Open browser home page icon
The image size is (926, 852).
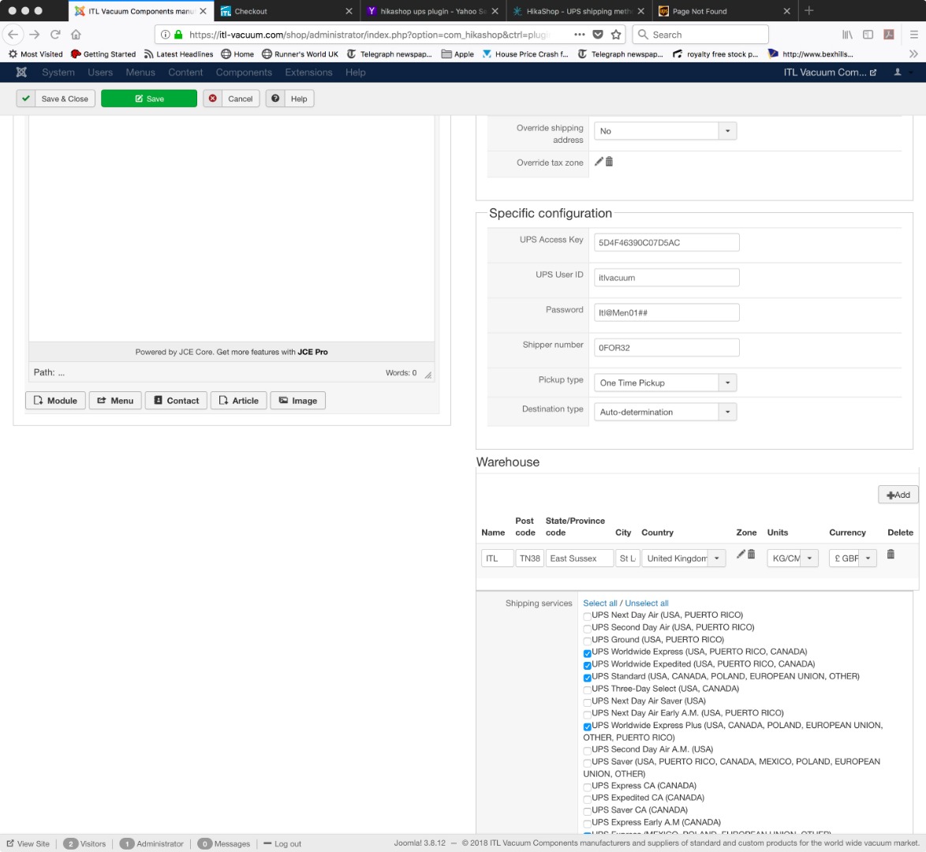[x=76, y=34]
